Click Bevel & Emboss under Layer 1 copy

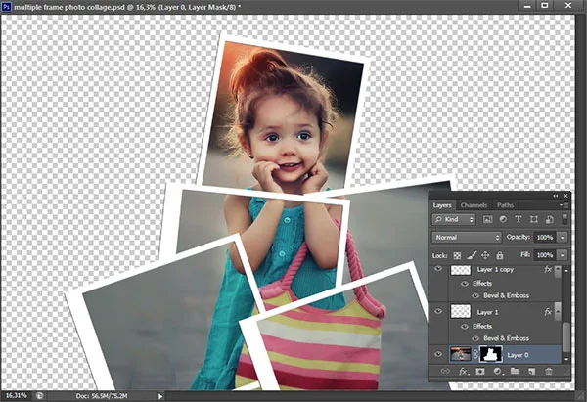pos(506,295)
